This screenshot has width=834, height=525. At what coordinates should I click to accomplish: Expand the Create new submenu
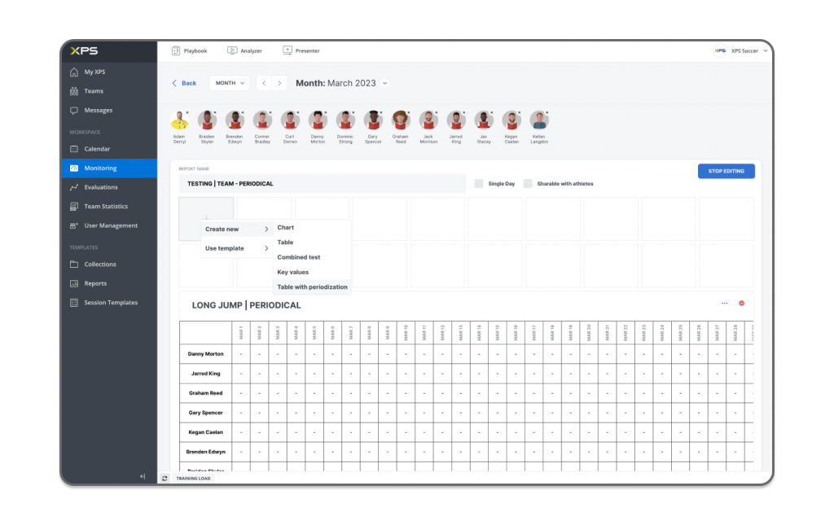[x=237, y=229]
